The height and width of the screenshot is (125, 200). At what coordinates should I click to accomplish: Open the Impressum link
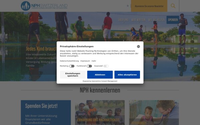(x=85, y=61)
